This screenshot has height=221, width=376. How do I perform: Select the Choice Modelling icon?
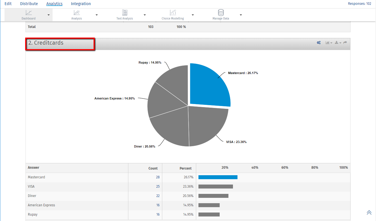(173, 13)
